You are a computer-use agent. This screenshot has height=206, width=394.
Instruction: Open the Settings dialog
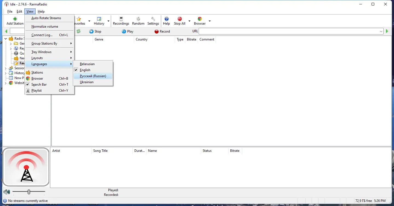pyautogui.click(x=153, y=21)
